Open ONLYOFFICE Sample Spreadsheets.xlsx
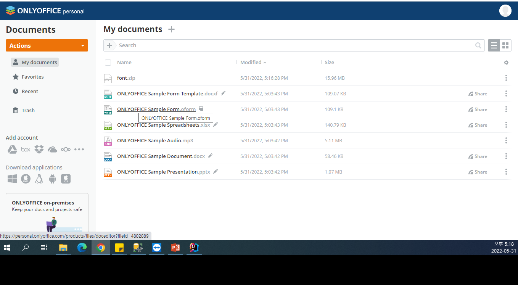The width and height of the screenshot is (518, 285). 164,125
